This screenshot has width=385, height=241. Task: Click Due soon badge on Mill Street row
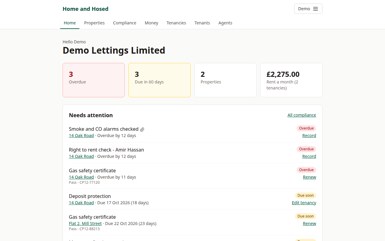click(306, 216)
